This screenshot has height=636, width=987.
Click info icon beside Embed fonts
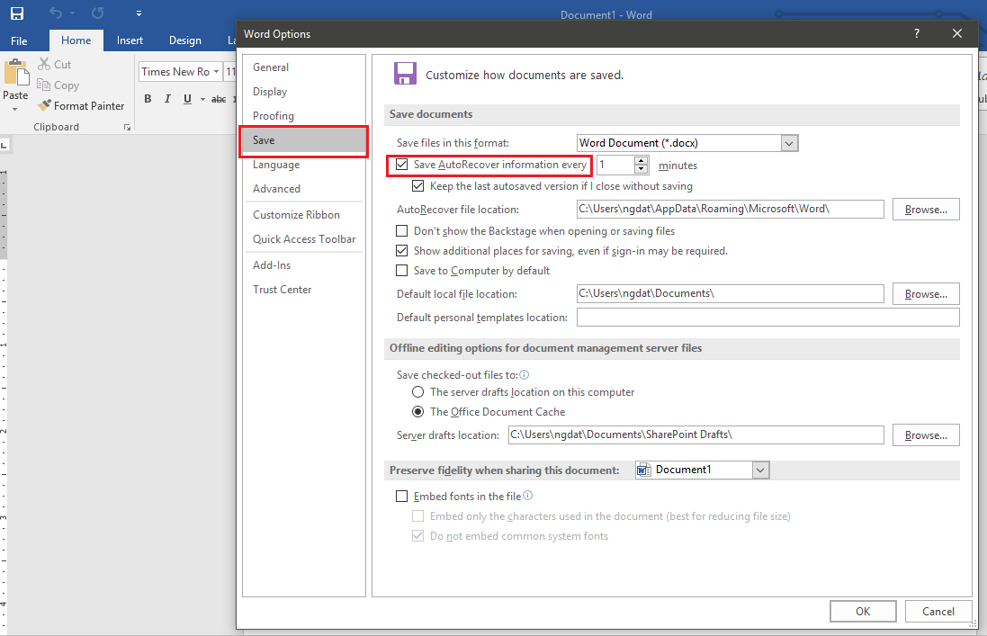click(x=528, y=496)
